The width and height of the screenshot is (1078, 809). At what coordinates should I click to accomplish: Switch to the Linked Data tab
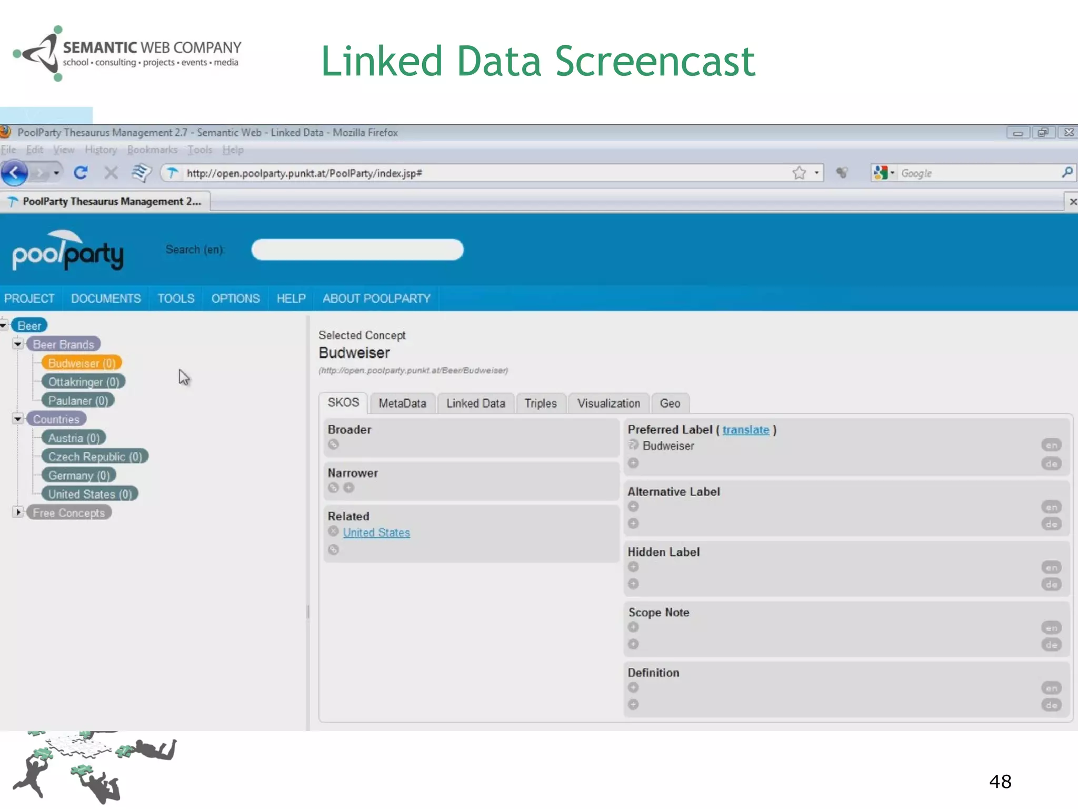(x=475, y=403)
